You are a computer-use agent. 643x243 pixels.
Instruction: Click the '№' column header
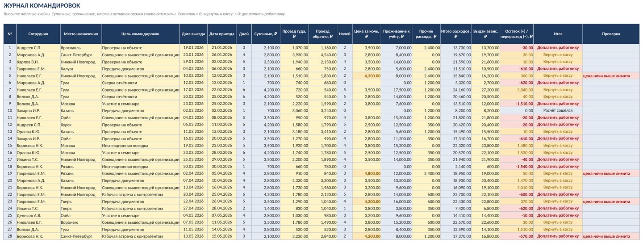click(9, 34)
